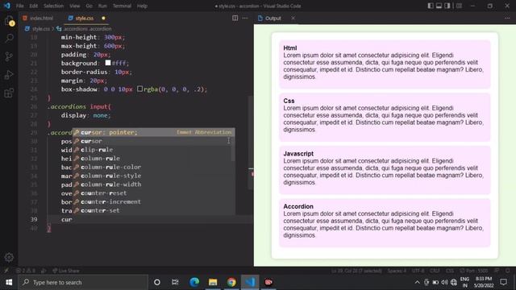Close the Output tab
The height and width of the screenshot is (290, 516).
(x=293, y=18)
